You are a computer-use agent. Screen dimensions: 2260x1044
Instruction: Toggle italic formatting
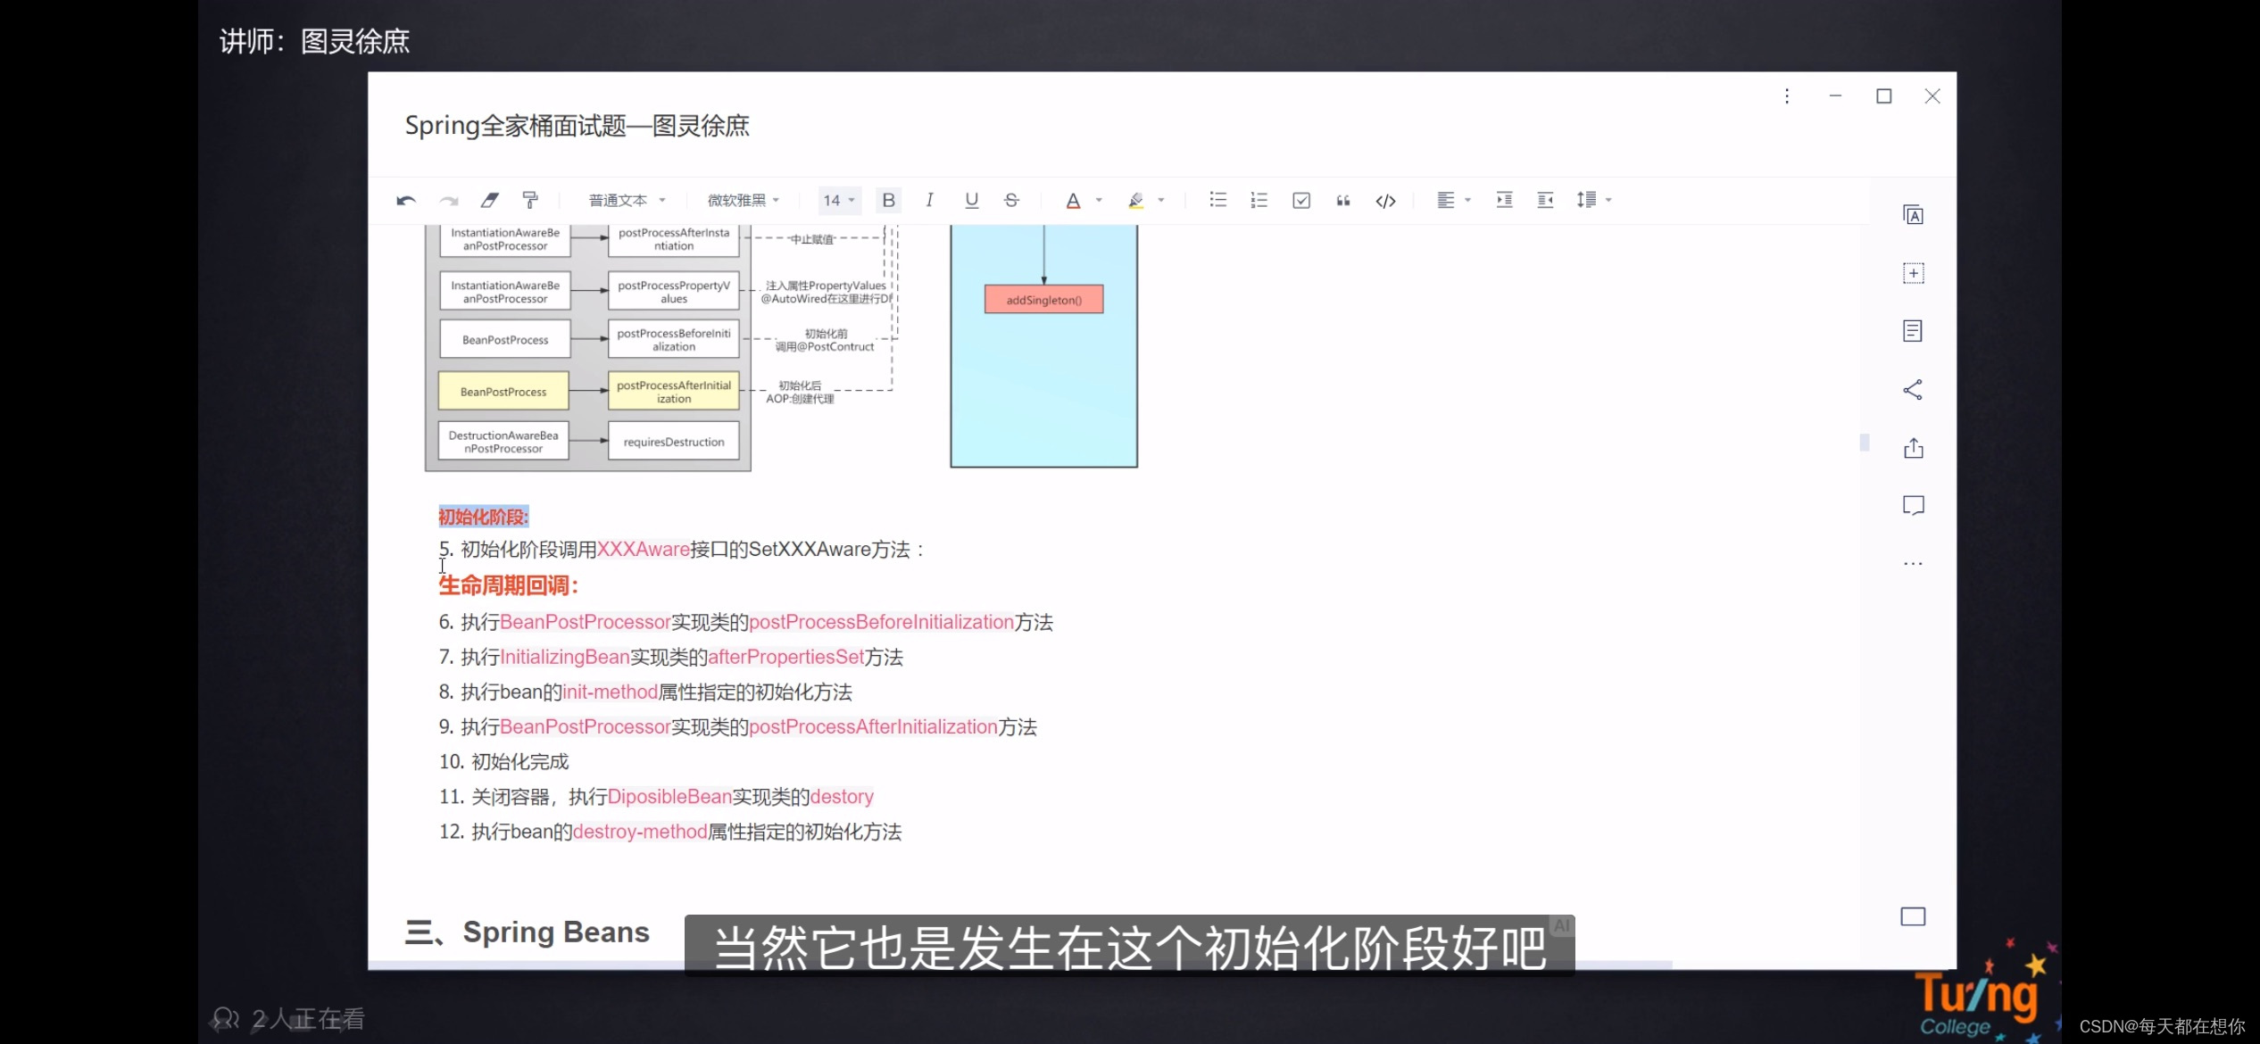[929, 201]
